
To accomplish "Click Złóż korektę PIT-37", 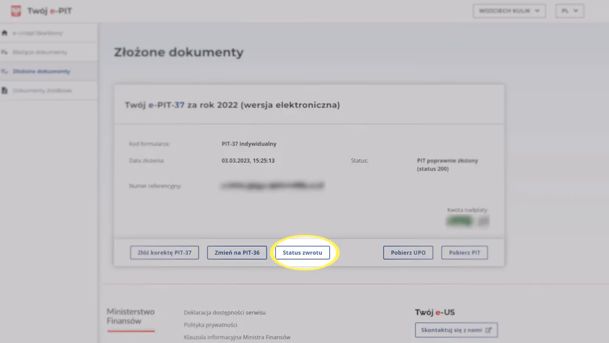I will pos(164,252).
